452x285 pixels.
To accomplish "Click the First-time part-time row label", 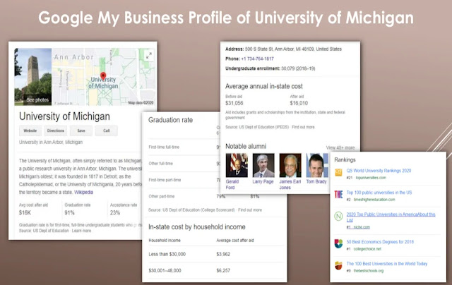I will (x=165, y=180).
